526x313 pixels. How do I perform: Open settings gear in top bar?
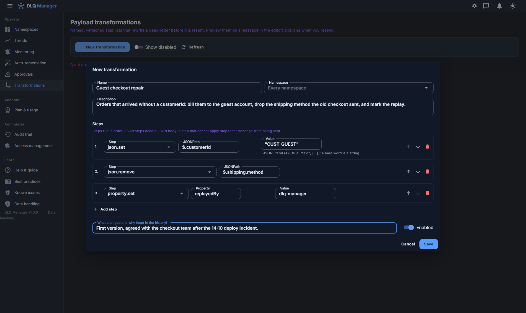point(475,6)
